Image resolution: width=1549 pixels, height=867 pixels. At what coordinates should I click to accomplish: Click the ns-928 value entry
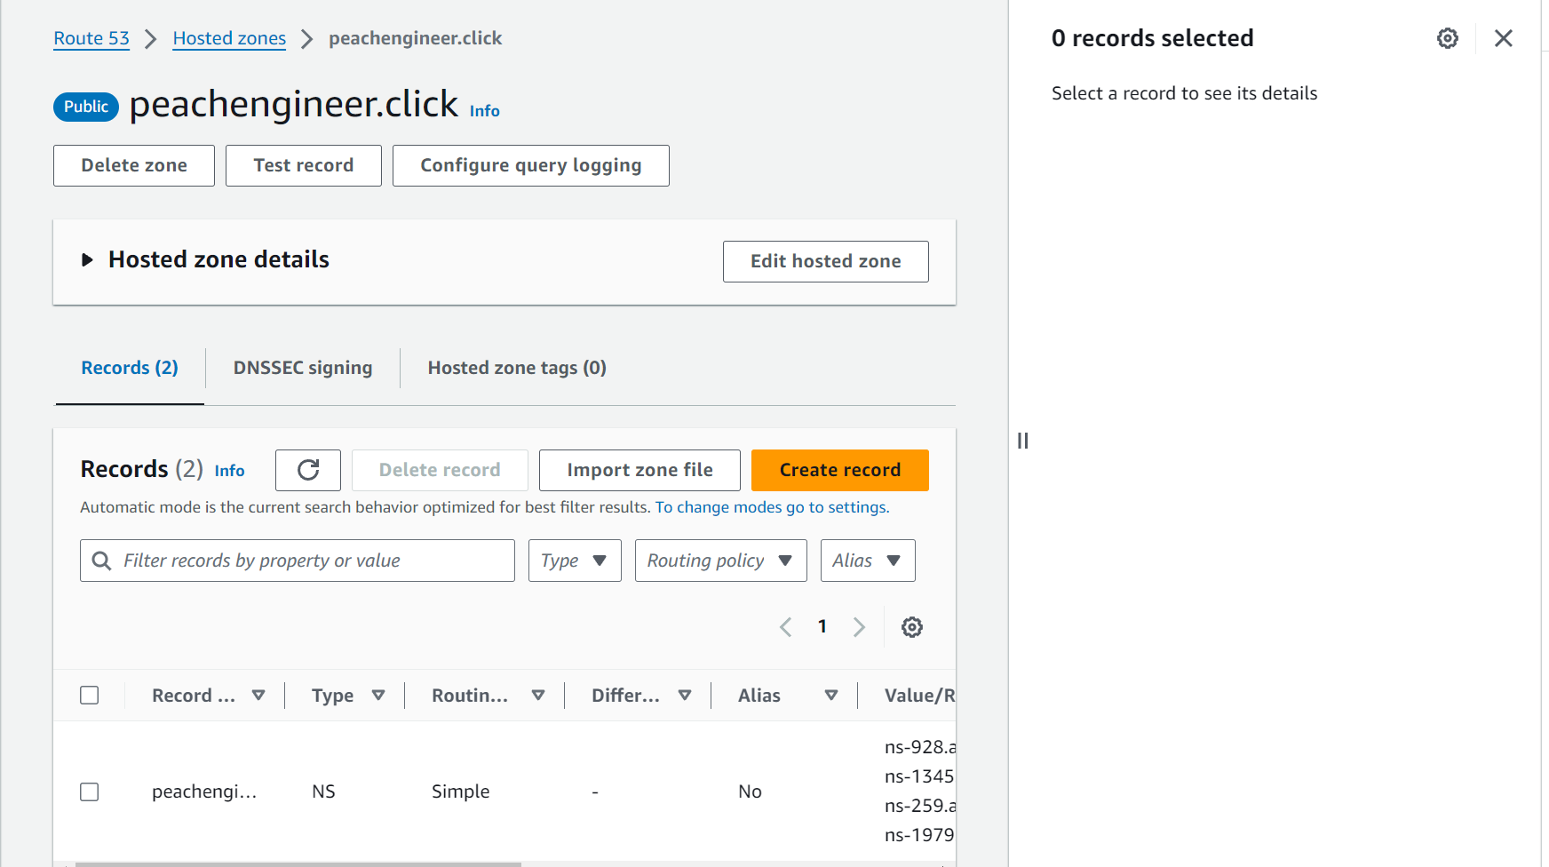click(920, 747)
